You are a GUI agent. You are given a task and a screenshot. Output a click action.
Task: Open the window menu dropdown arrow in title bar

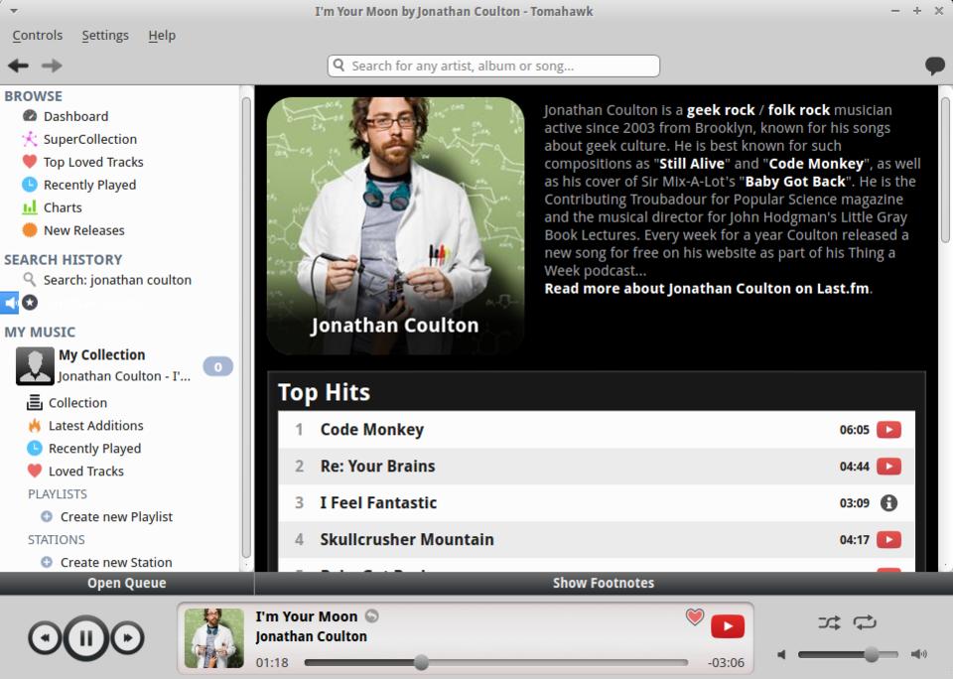[x=13, y=11]
